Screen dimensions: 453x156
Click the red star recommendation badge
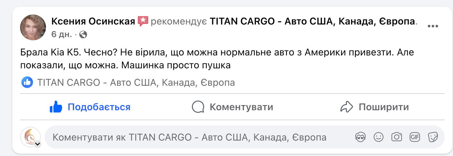point(143,21)
